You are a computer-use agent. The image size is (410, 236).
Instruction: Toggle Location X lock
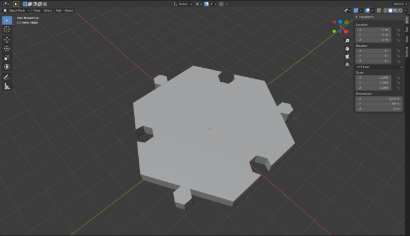tap(398, 30)
